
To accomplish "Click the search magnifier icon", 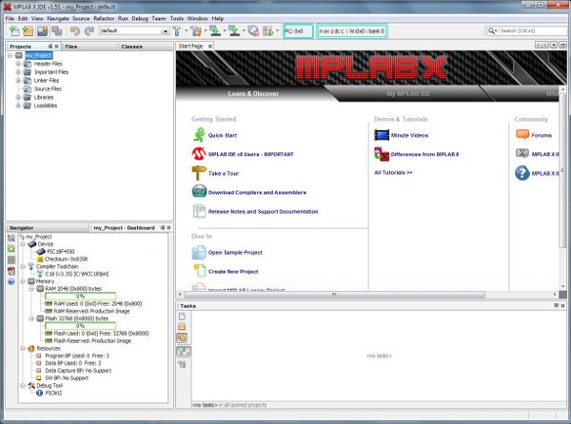I will tap(492, 31).
